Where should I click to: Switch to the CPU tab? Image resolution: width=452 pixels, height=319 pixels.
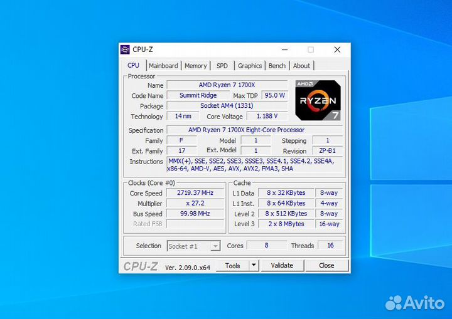133,66
